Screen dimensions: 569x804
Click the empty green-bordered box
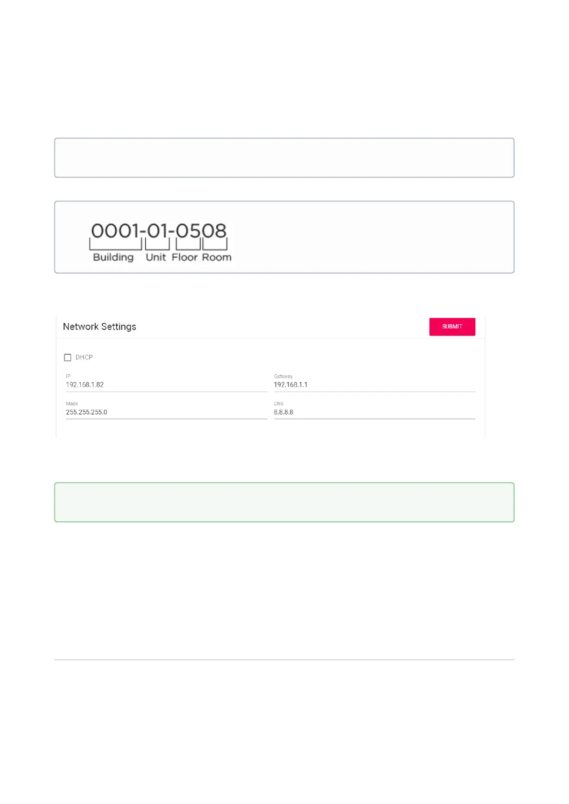coord(284,502)
